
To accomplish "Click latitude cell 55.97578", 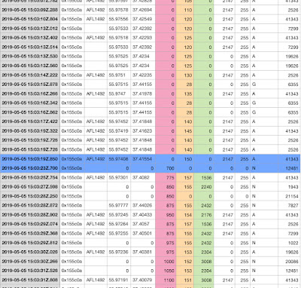I will point(118,10).
